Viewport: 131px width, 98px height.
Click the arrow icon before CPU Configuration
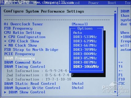pyautogui.click(x=5, y=37)
